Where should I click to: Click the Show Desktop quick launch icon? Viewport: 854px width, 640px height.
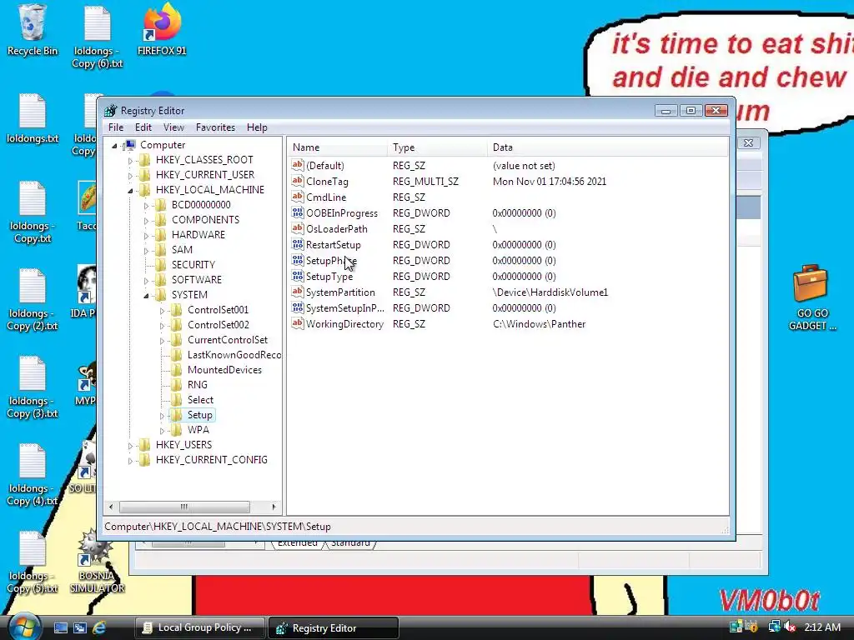pyautogui.click(x=60, y=627)
